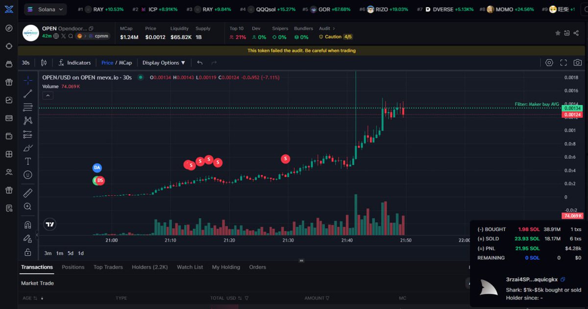Viewport: 588px width, 309px height.
Task: Open the 30s interval selector
Action: tap(25, 63)
